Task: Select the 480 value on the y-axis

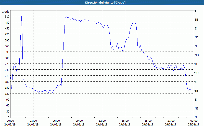Action: [x=7, y=22]
